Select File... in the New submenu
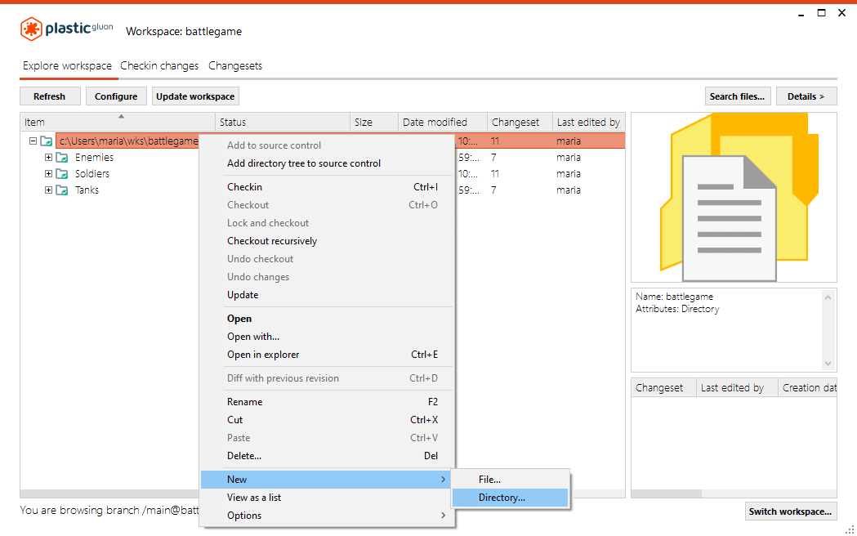 [x=511, y=479]
